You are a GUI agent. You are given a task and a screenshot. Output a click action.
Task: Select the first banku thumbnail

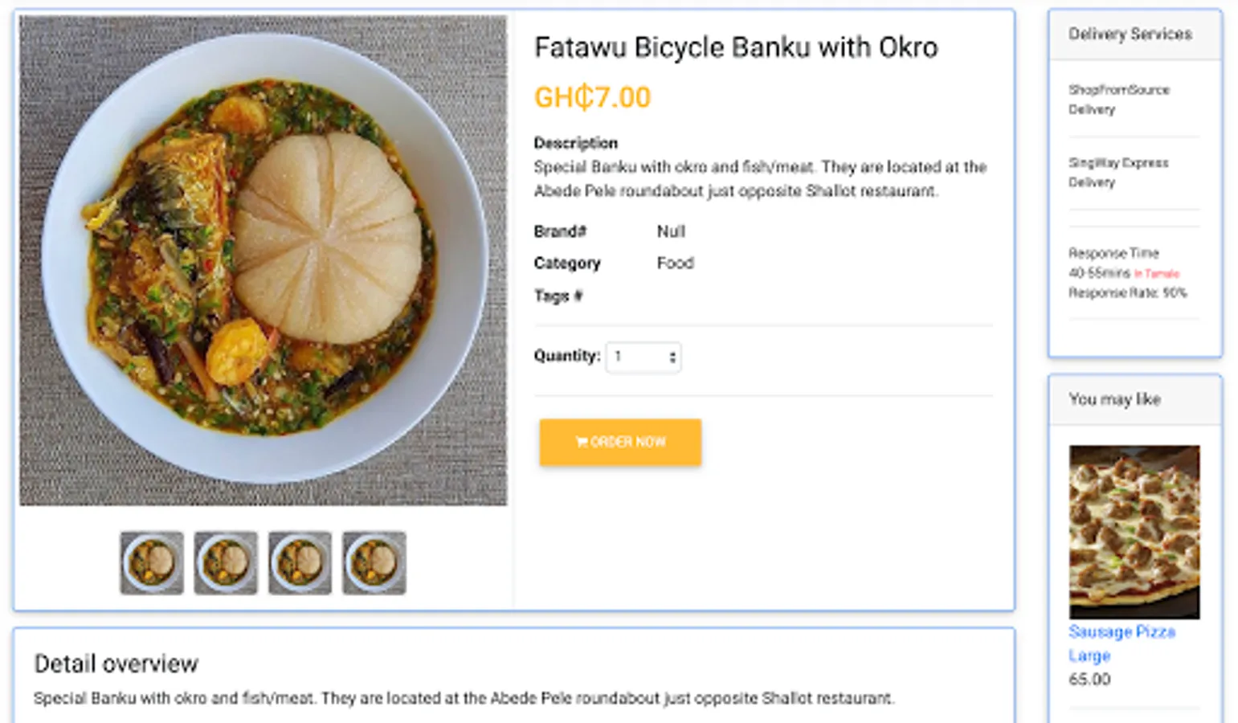point(152,562)
